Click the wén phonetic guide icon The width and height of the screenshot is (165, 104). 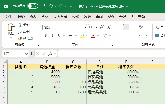coord(105,36)
